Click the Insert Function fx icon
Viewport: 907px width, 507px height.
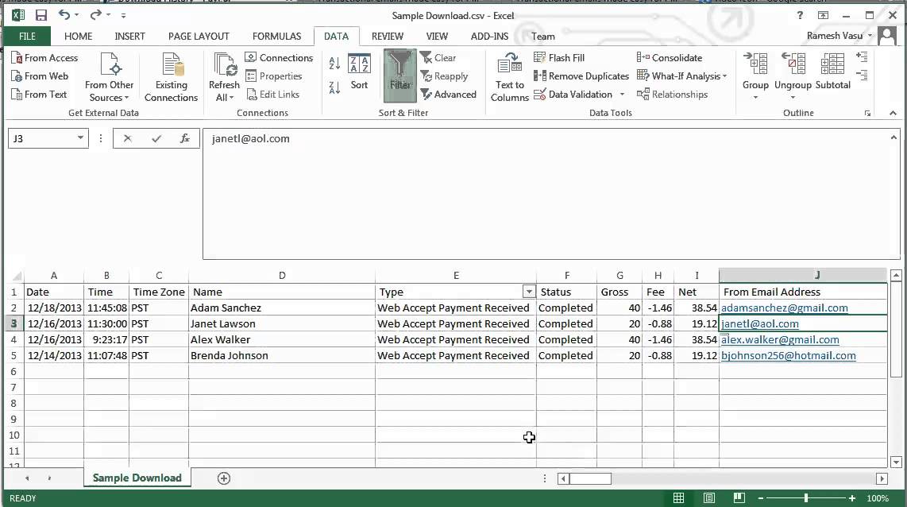tap(184, 138)
